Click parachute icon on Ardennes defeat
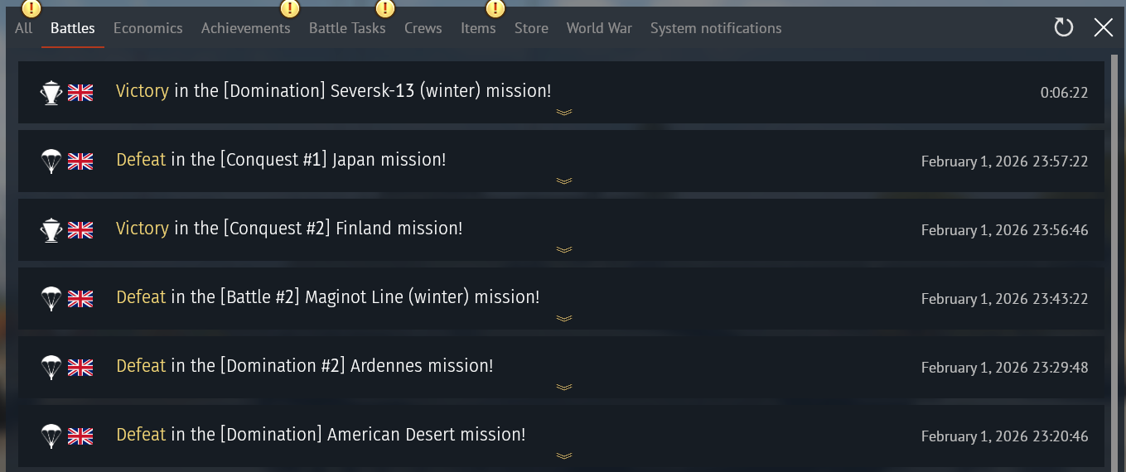This screenshot has width=1126, height=472. click(51, 368)
